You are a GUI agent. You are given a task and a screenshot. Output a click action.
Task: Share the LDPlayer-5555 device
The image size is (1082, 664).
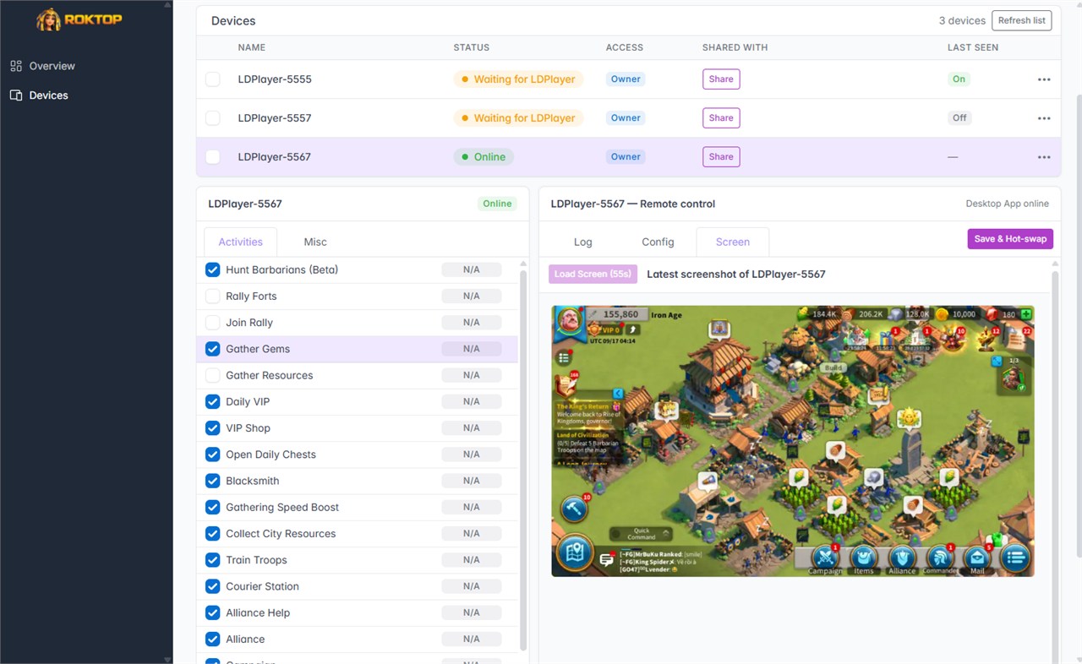click(721, 79)
